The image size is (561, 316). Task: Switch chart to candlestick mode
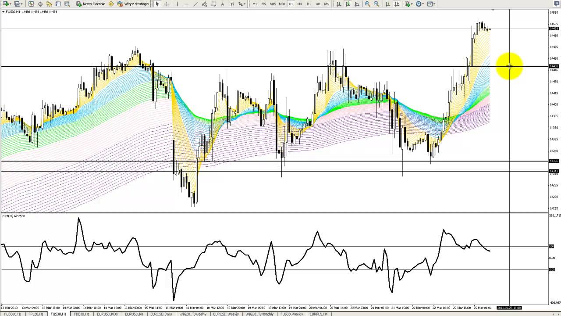348,4
